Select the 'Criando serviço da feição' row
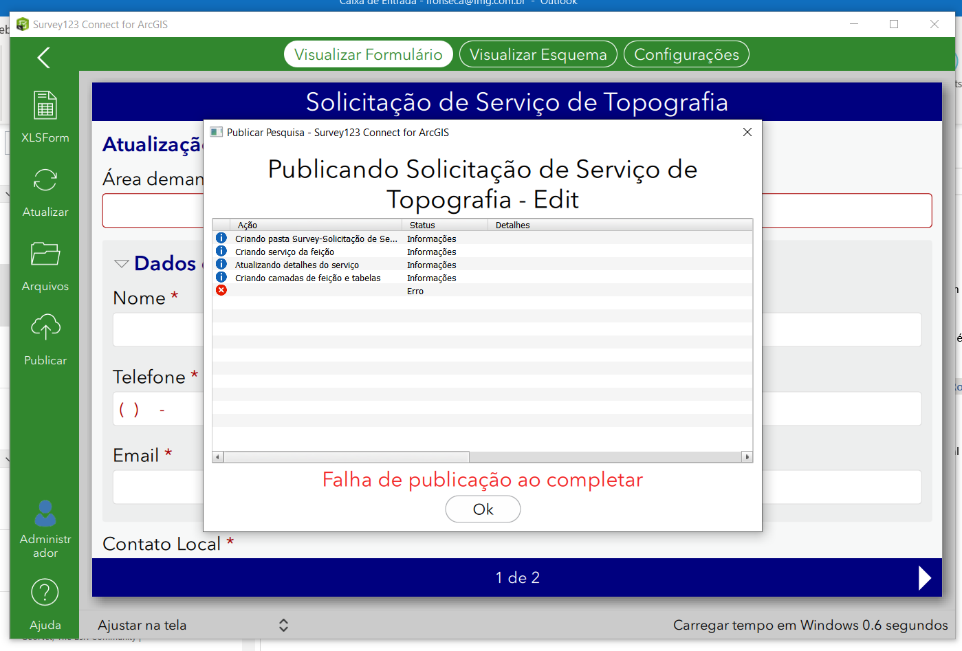 click(483, 252)
